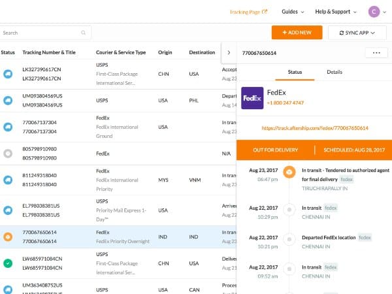Click FedEx International Priority service text

coord(117,184)
